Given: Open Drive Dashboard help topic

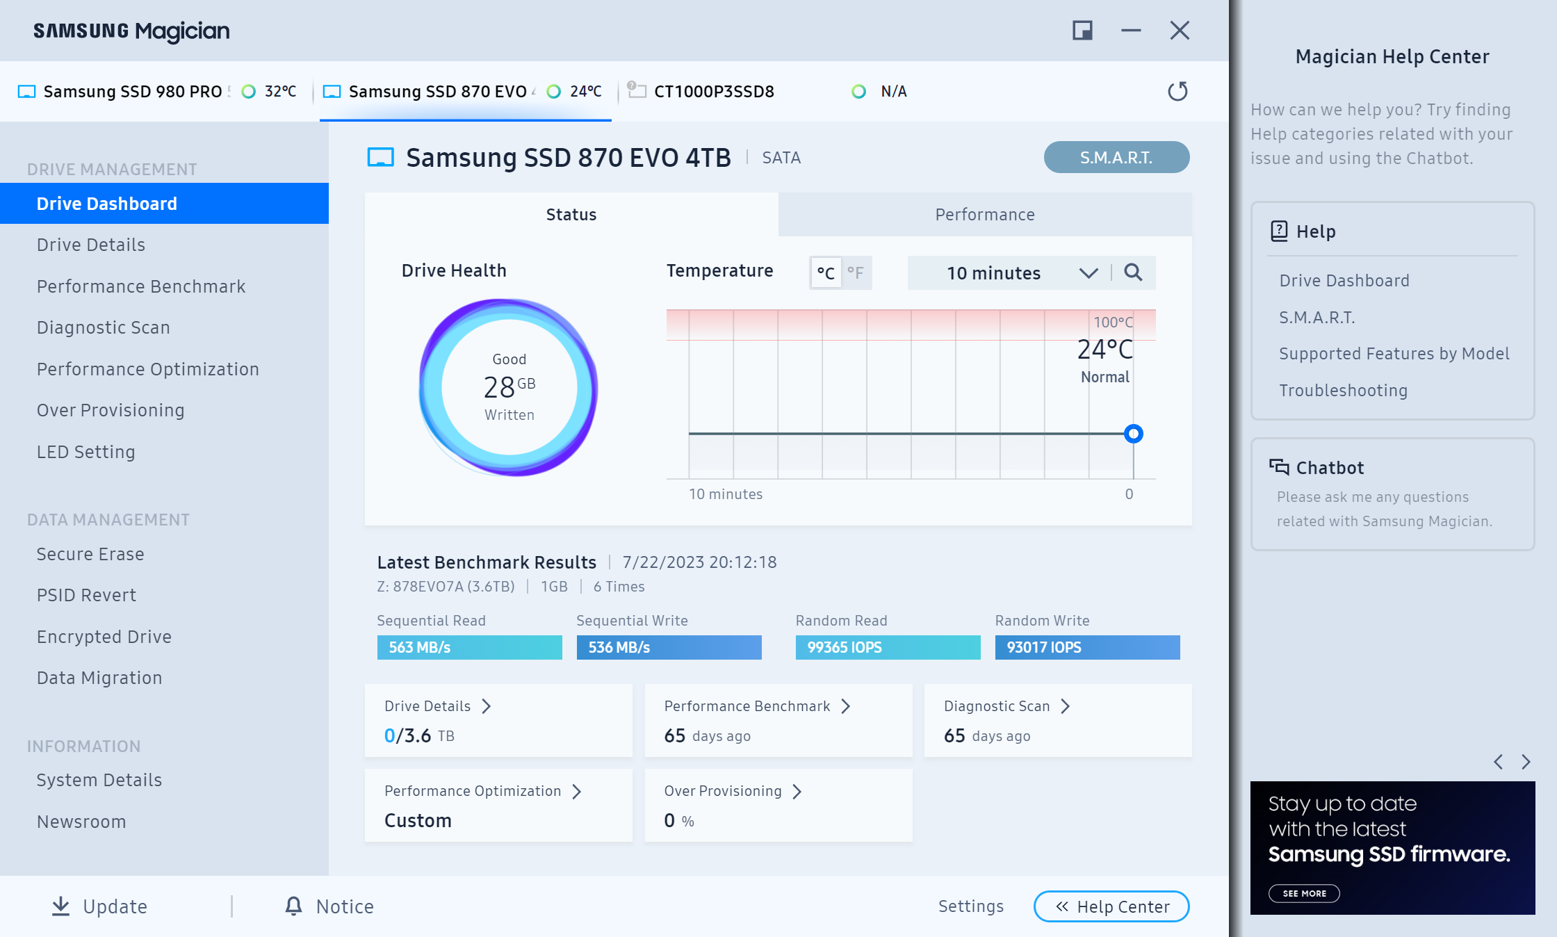Looking at the screenshot, I should point(1344,280).
